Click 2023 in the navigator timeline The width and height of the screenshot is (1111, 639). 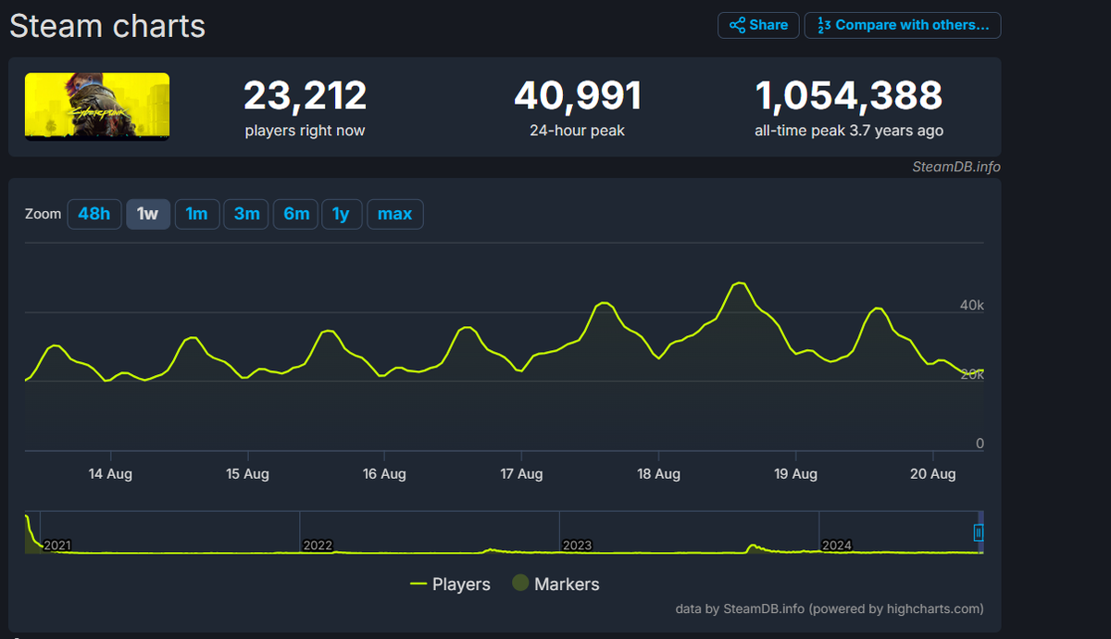(x=577, y=545)
